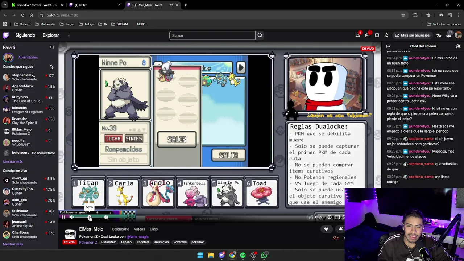
Task: Open WhatsApp from taskbar
Action: coord(264,255)
